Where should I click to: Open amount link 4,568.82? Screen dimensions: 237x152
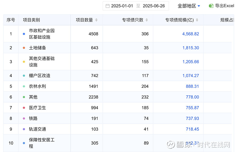[190, 34]
